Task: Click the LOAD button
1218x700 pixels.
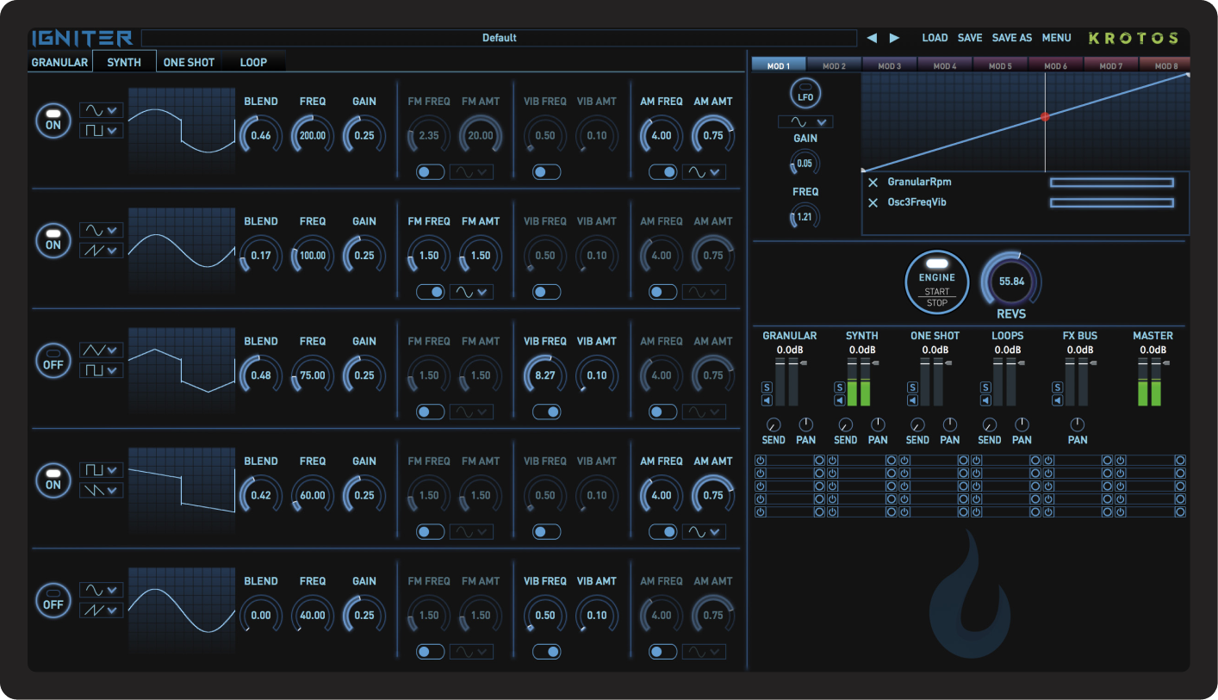Action: (935, 38)
